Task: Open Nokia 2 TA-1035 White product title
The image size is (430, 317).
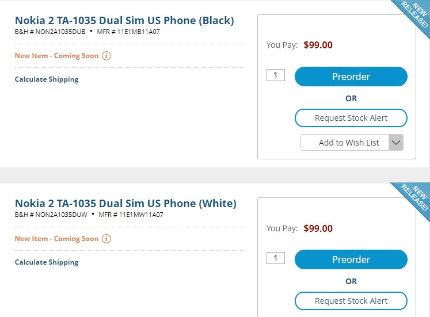Action: (x=125, y=204)
